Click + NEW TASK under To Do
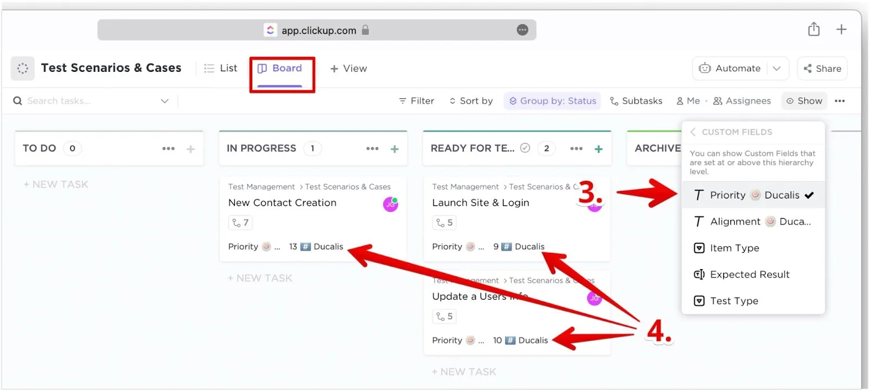Screen dimensions: 870x391 pos(56,185)
